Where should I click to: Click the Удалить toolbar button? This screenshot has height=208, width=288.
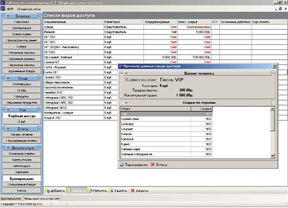(x=118, y=191)
